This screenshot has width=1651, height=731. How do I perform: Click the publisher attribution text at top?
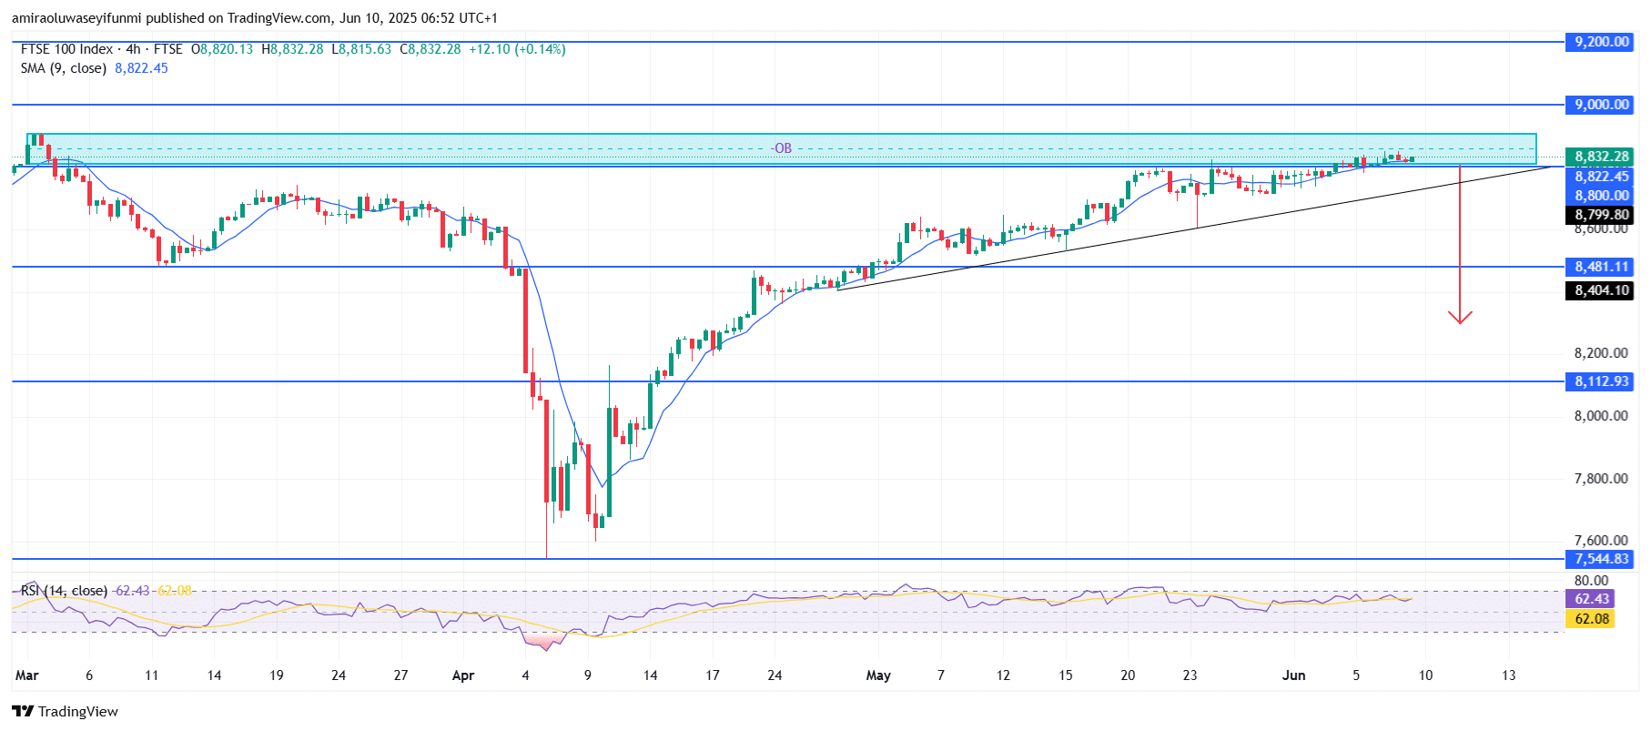click(254, 17)
